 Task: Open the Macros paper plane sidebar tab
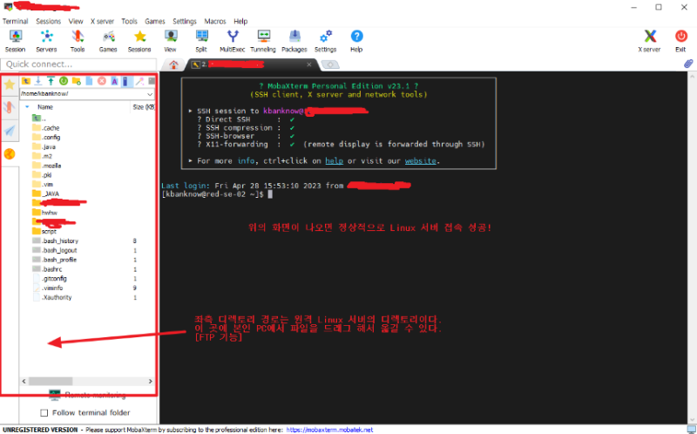10,131
